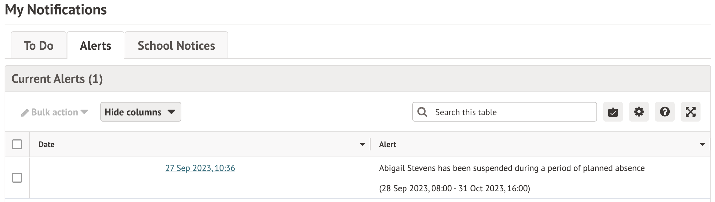Expand the Bulk action dropdown

(x=55, y=112)
